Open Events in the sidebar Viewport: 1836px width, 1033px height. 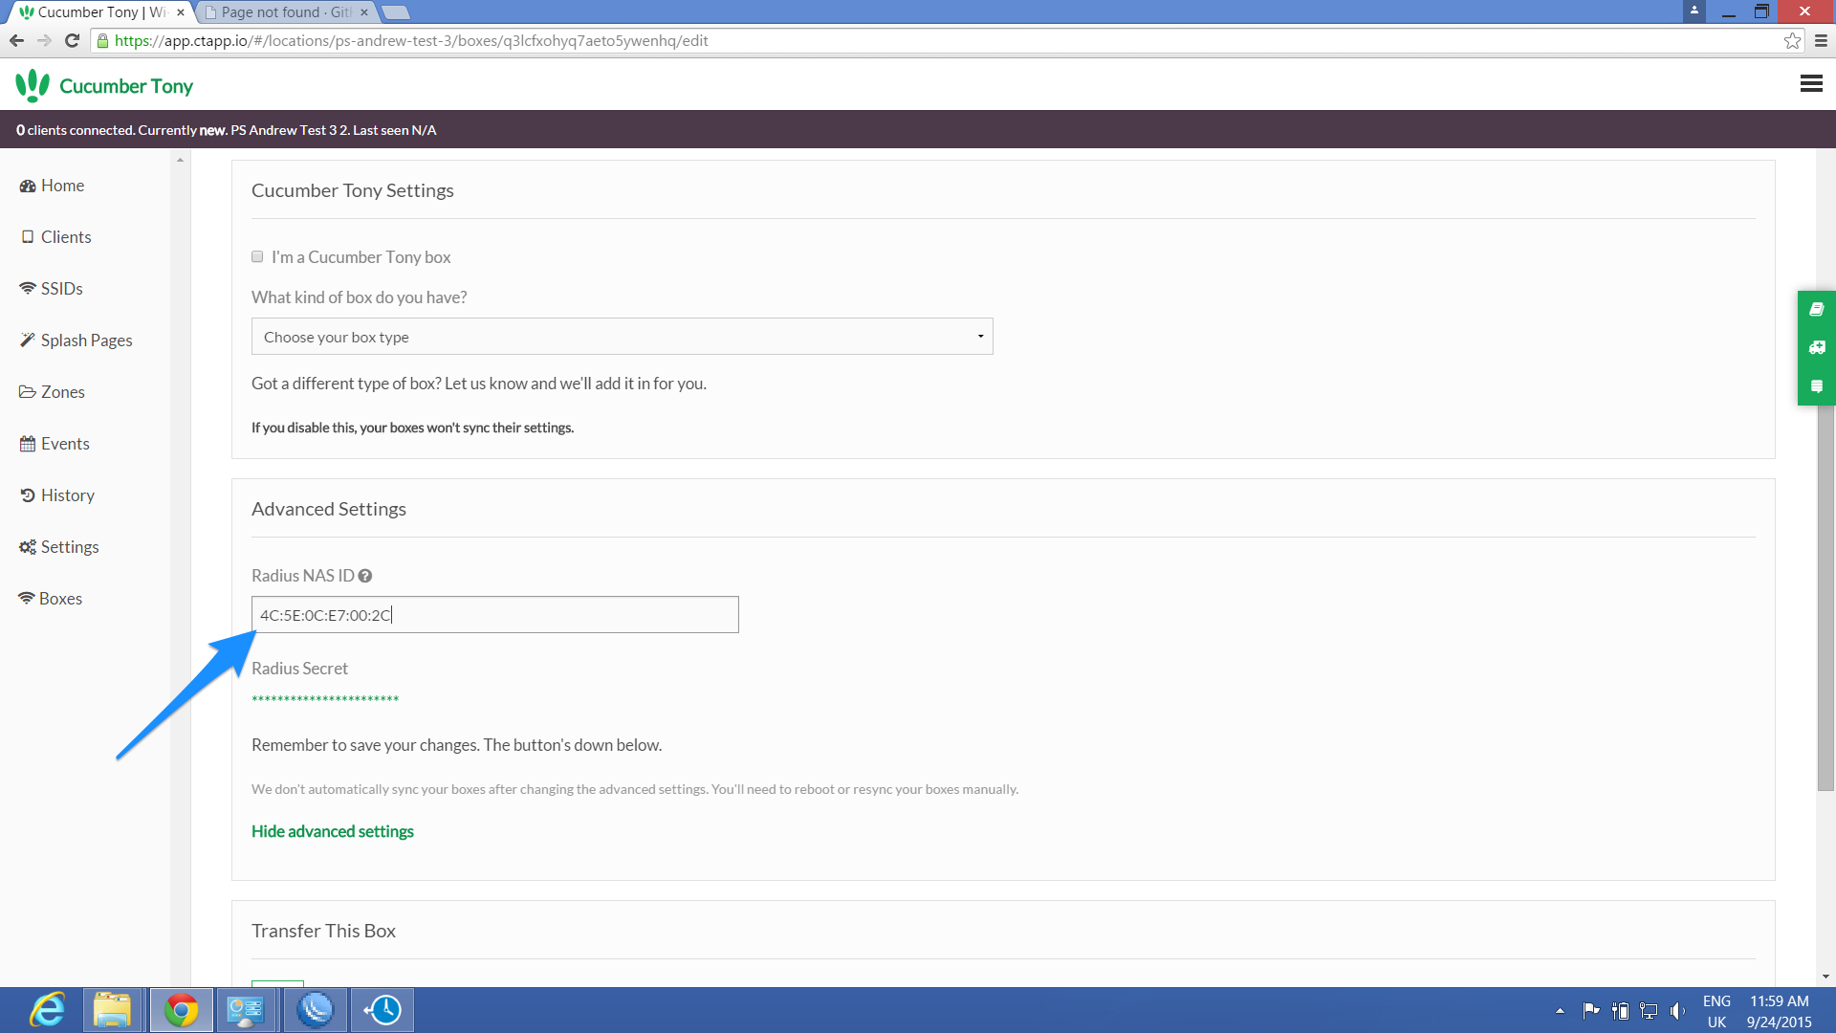55,444
